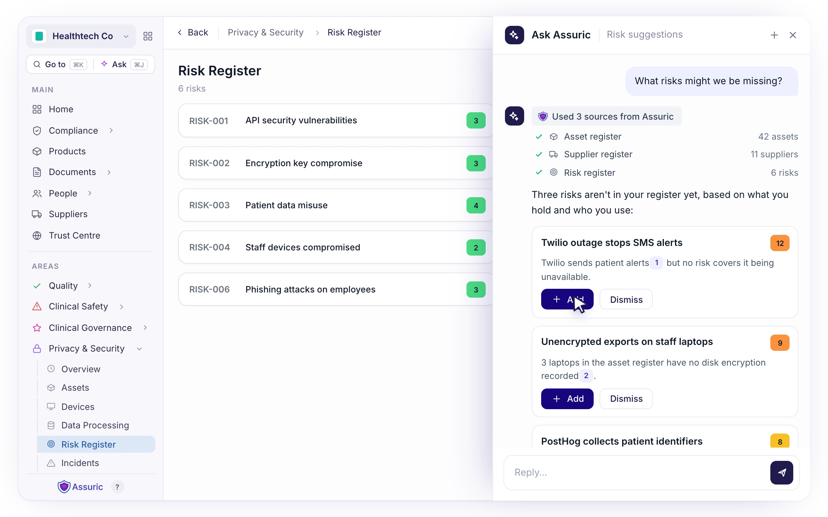Click the Clinical Governance star icon
This screenshot has width=828, height=517.
point(37,328)
